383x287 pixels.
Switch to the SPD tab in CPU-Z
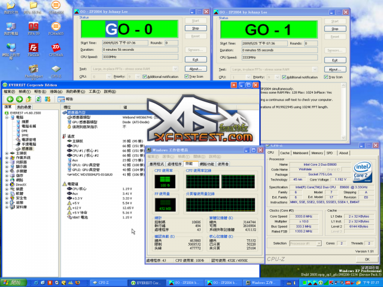(x=330, y=153)
